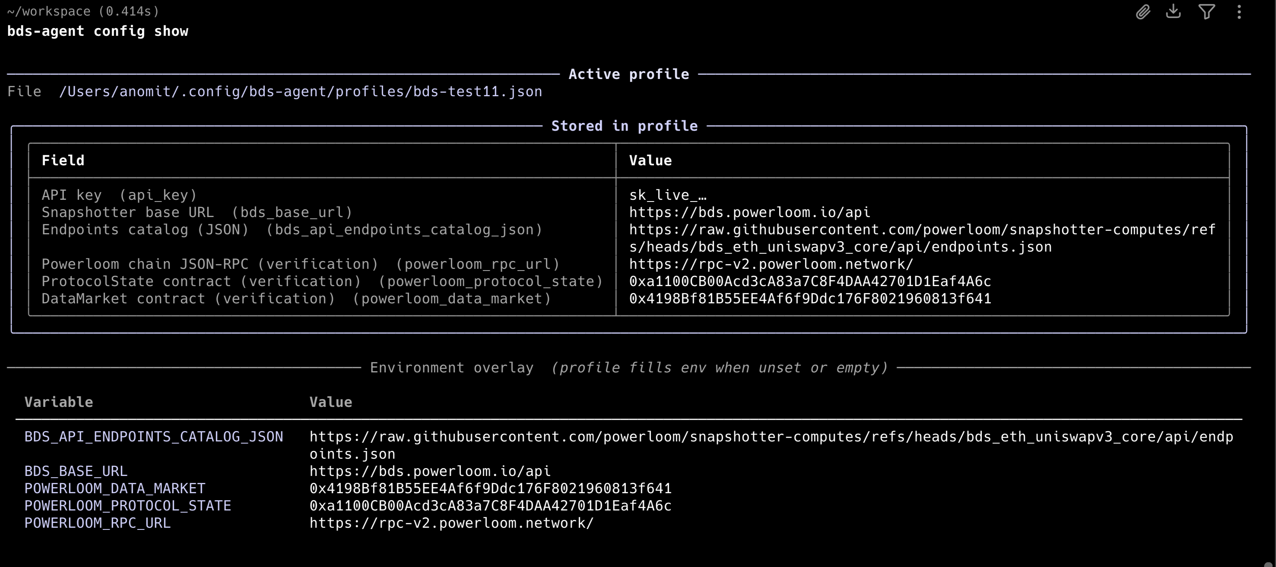Click 0x4198Bf81B55E… address in profile table

(810, 299)
